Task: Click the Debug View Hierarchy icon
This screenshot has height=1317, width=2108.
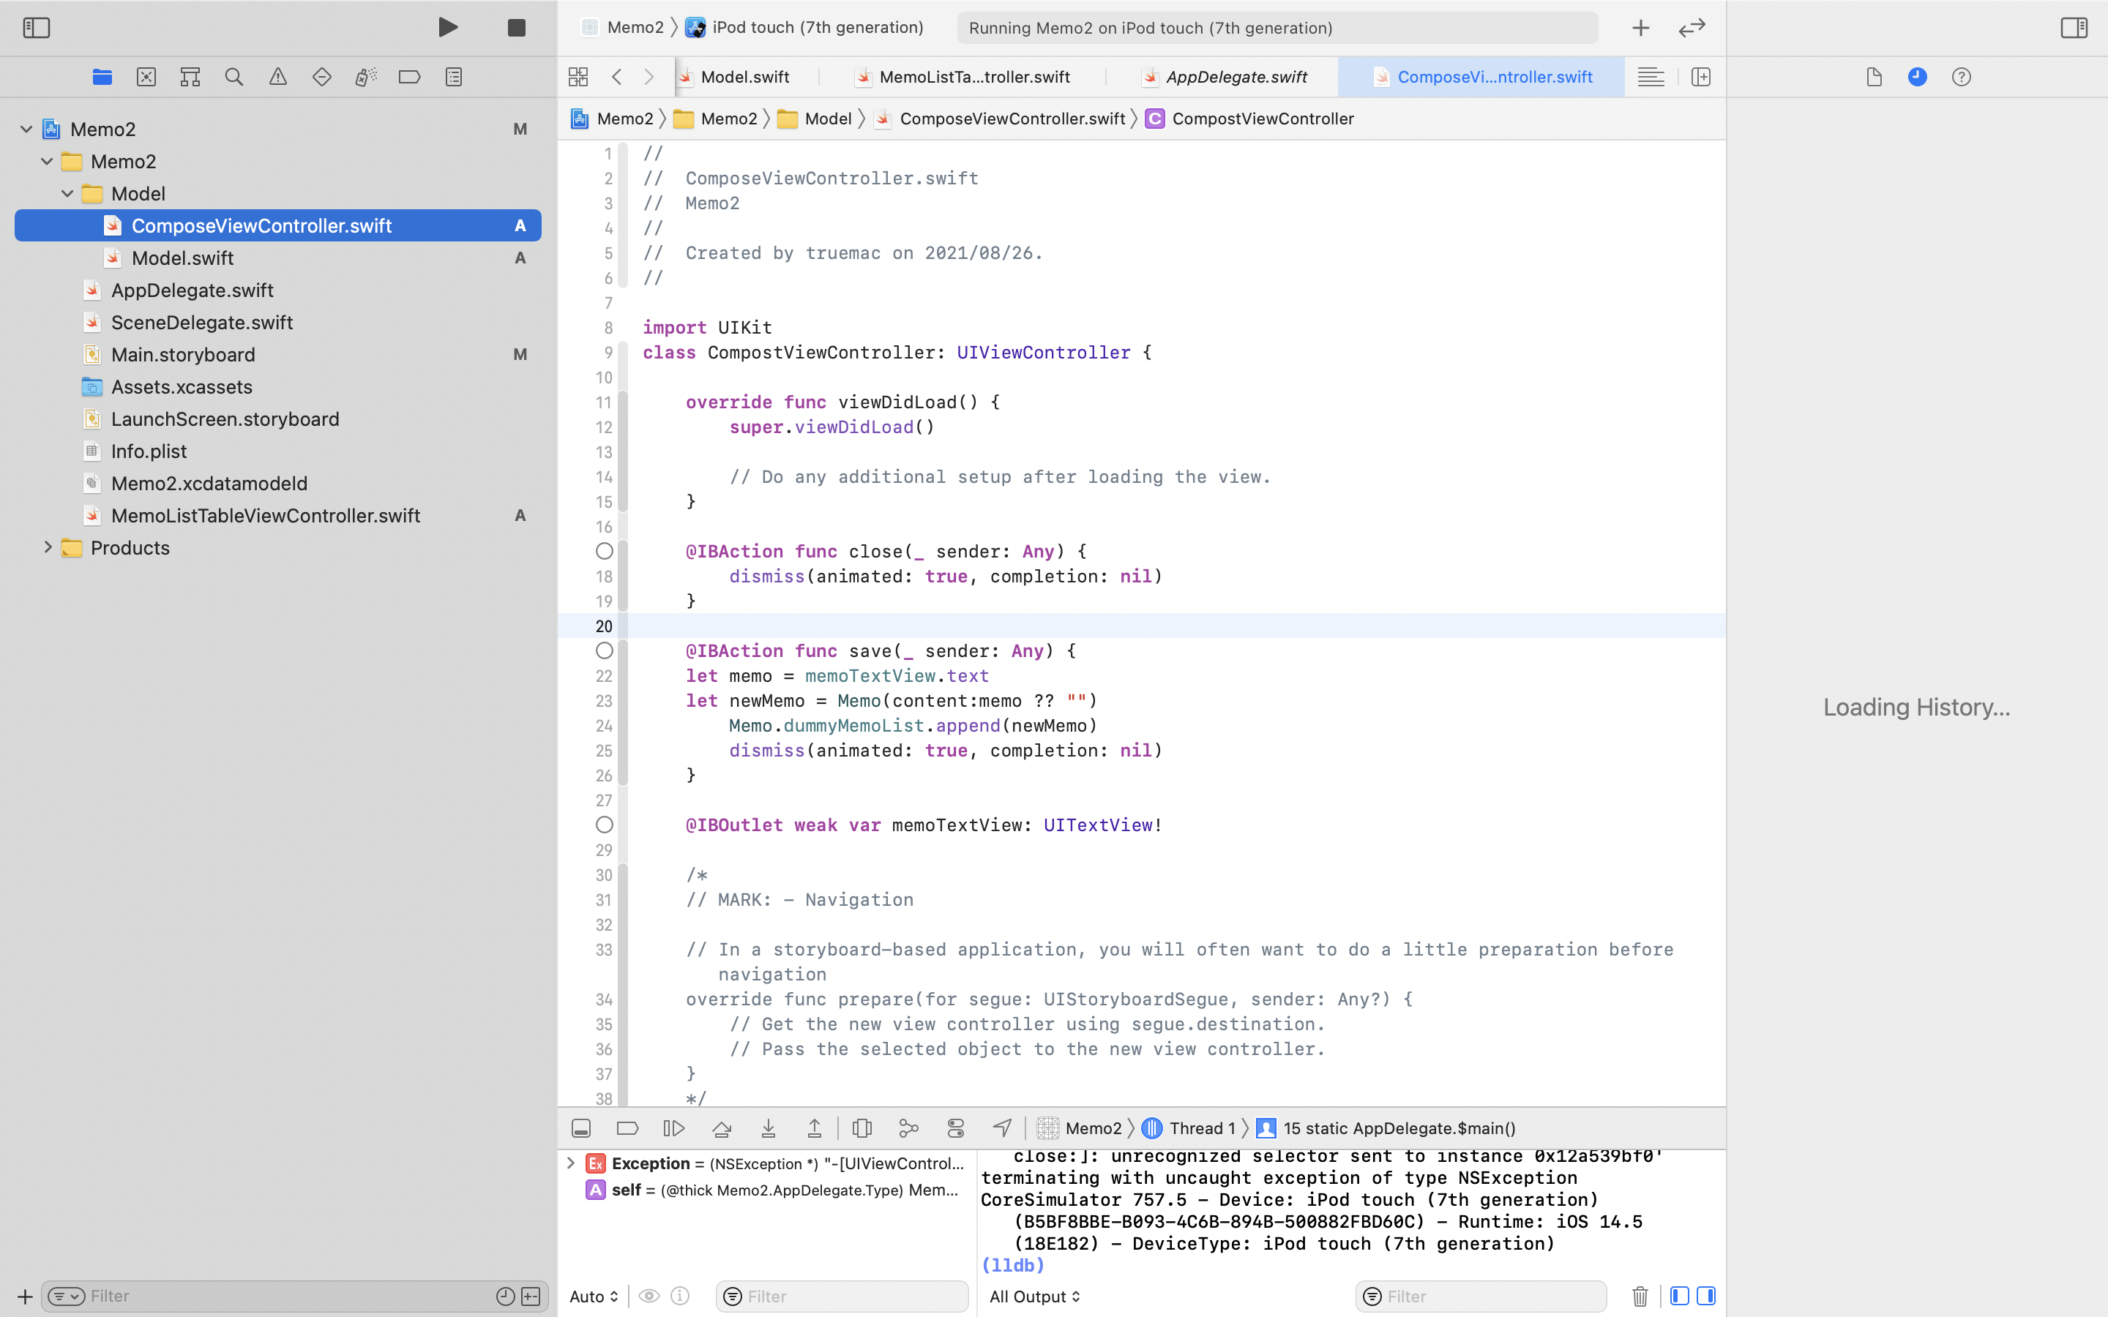Action: [x=861, y=1128]
